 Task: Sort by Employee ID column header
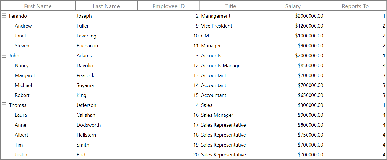pyautogui.click(x=169, y=6)
